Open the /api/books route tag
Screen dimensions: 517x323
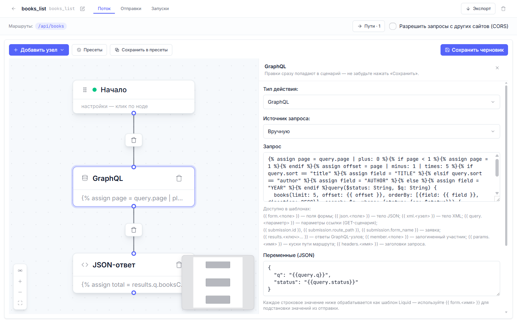[51, 26]
